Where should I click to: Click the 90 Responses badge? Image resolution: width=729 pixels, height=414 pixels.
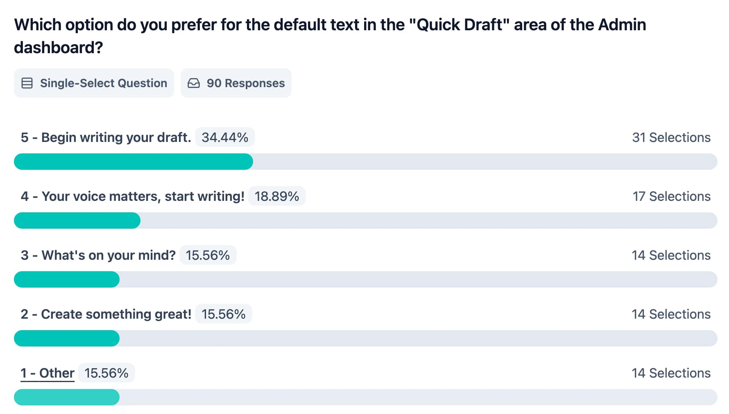pyautogui.click(x=236, y=83)
